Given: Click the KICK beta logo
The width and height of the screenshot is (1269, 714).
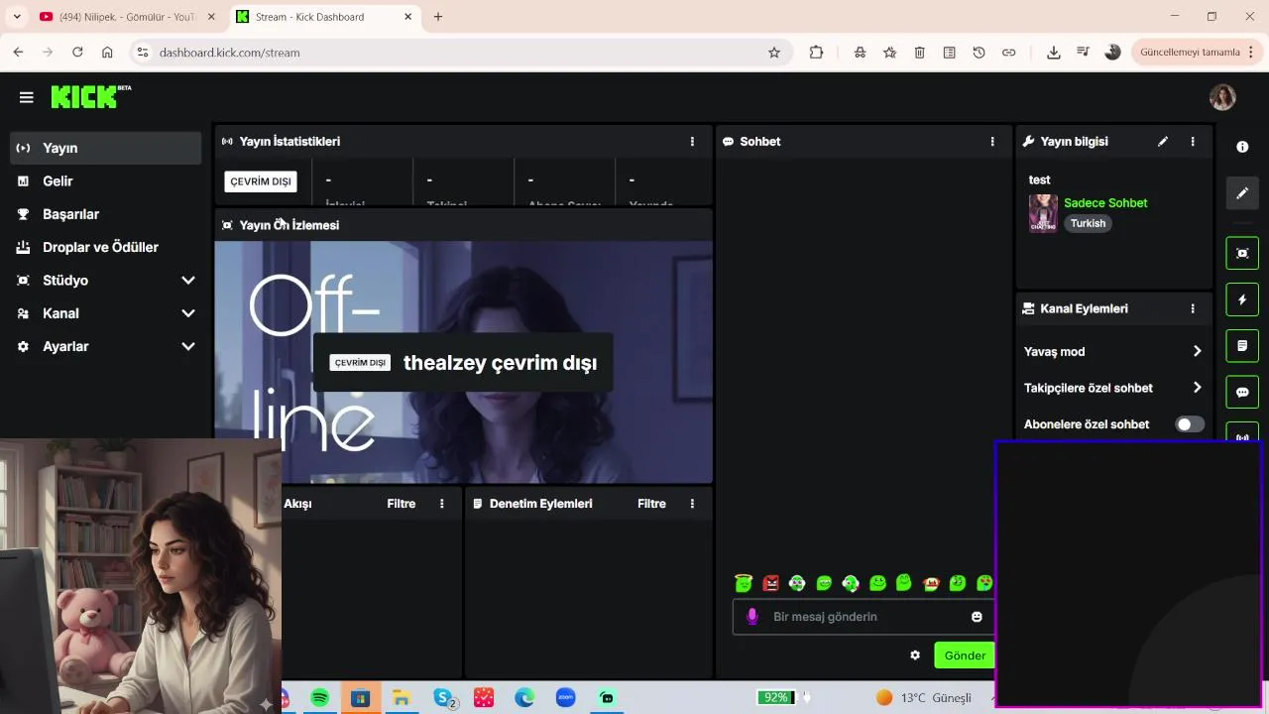Looking at the screenshot, I should [90, 96].
